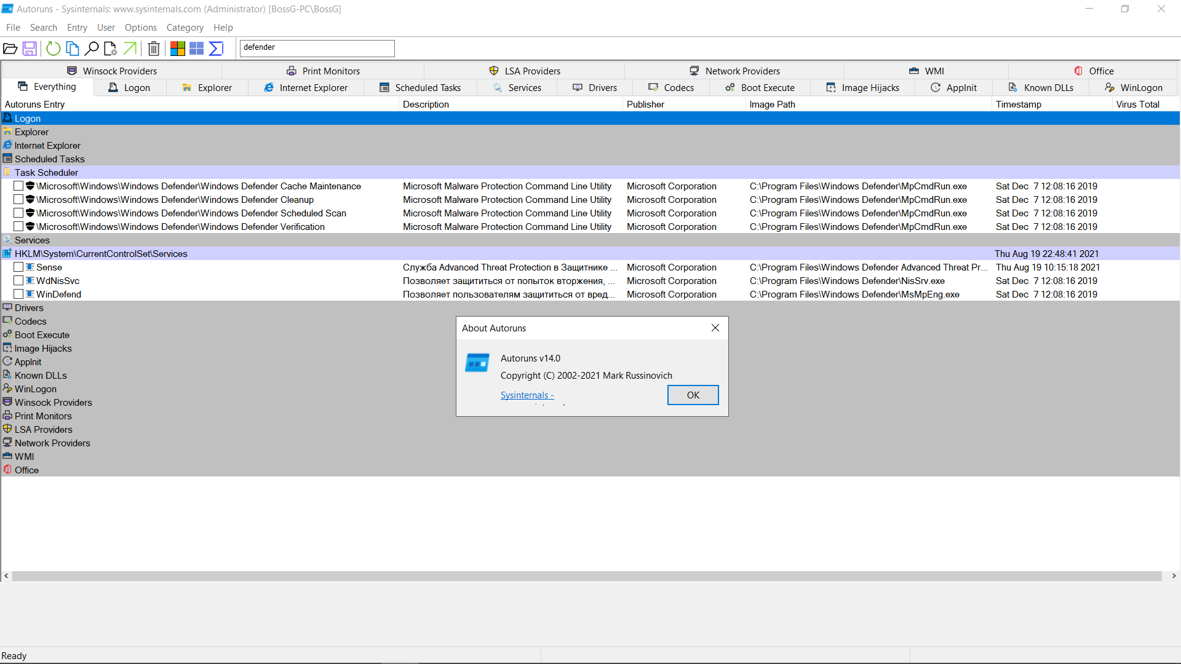
Task: Switch to the Network Providers tab
Action: 734,71
